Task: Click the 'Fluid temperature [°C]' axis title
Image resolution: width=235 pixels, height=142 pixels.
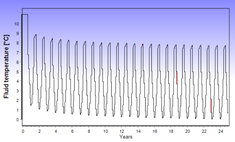Action: [6, 67]
